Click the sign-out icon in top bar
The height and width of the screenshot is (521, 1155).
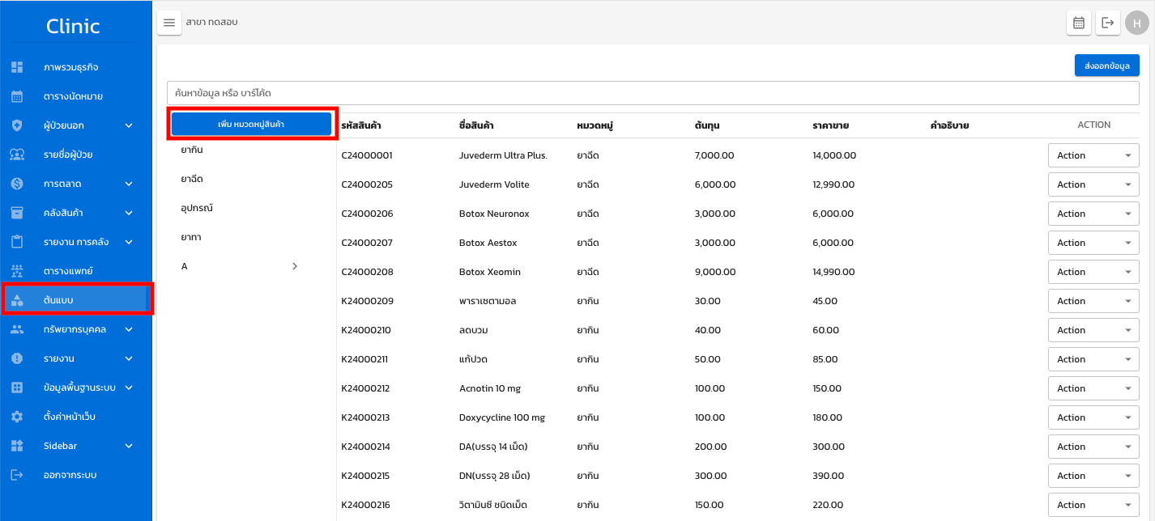pyautogui.click(x=1108, y=23)
